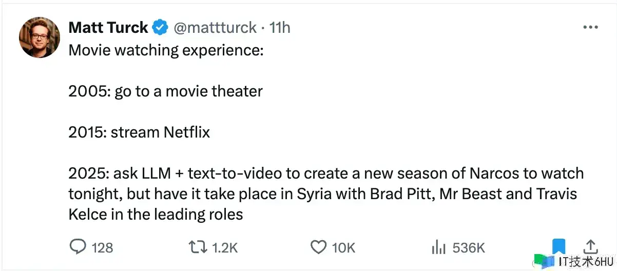Image resolution: width=617 pixels, height=271 pixels.
Task: Click the 128 replies count
Action: [102, 248]
